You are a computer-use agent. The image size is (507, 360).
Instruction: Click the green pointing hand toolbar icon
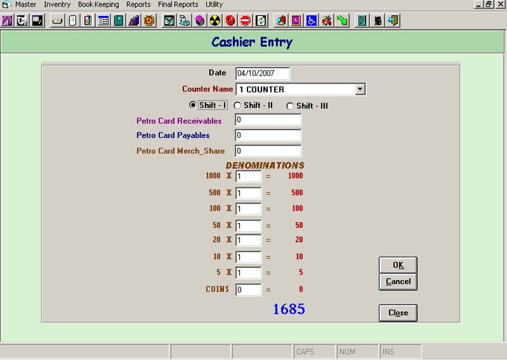tap(342, 21)
